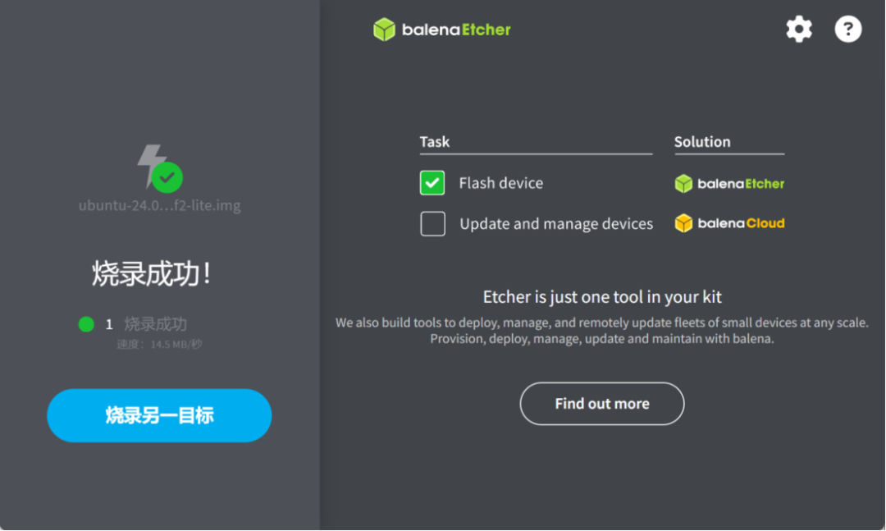Click the Update and manage devices label
The image size is (886, 531).
coord(556,224)
